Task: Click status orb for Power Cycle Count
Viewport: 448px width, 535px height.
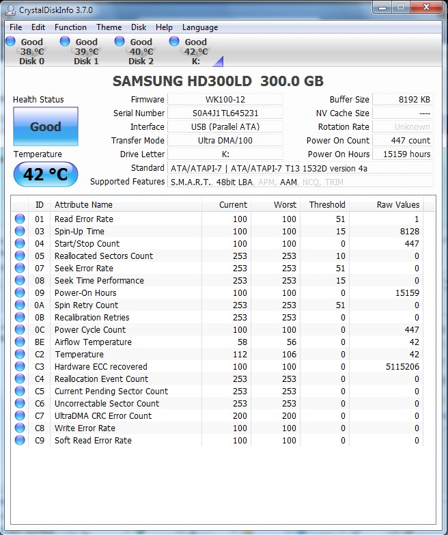Action: click(20, 329)
